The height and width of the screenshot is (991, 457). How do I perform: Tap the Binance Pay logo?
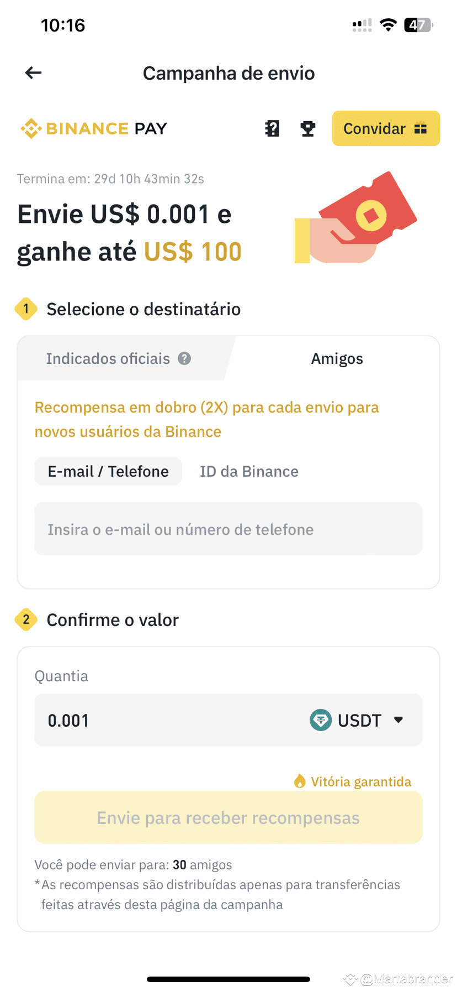click(x=94, y=128)
